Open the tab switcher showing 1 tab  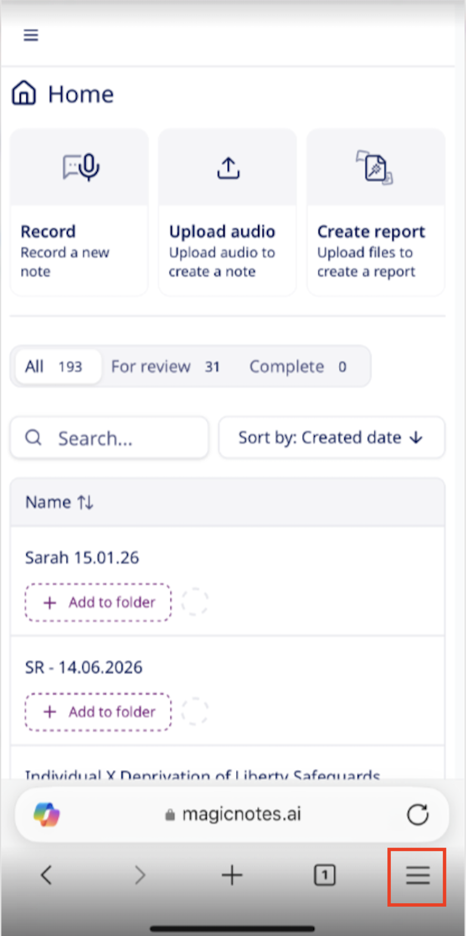[x=324, y=876]
